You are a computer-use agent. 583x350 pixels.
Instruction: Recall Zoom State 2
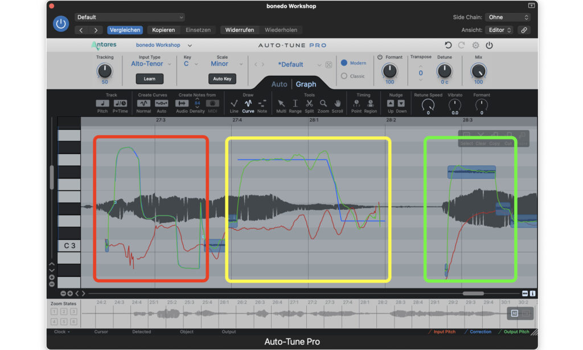click(64, 312)
